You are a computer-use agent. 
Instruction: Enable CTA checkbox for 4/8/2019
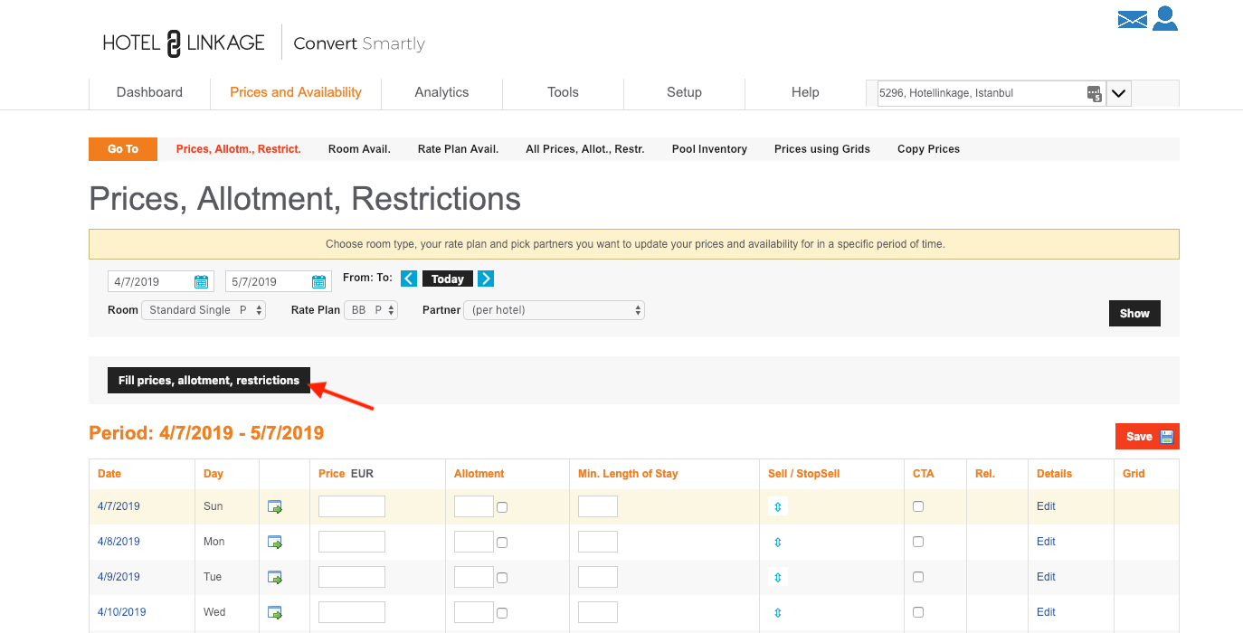pyautogui.click(x=918, y=542)
